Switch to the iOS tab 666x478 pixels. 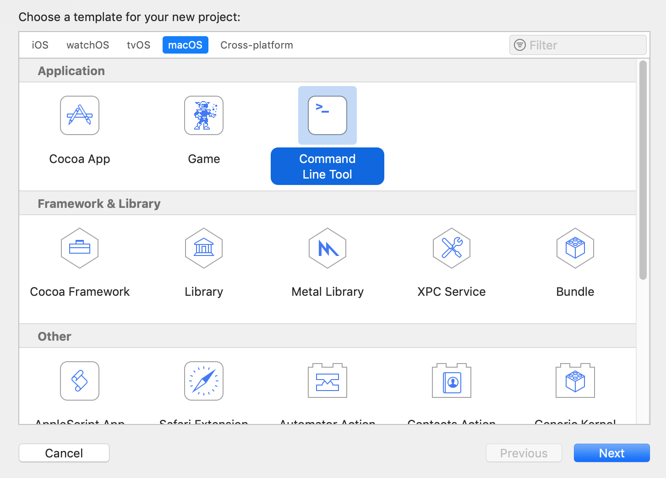tap(39, 45)
